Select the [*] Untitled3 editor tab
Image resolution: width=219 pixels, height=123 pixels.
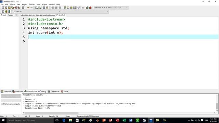pyautogui.click(x=61, y=15)
